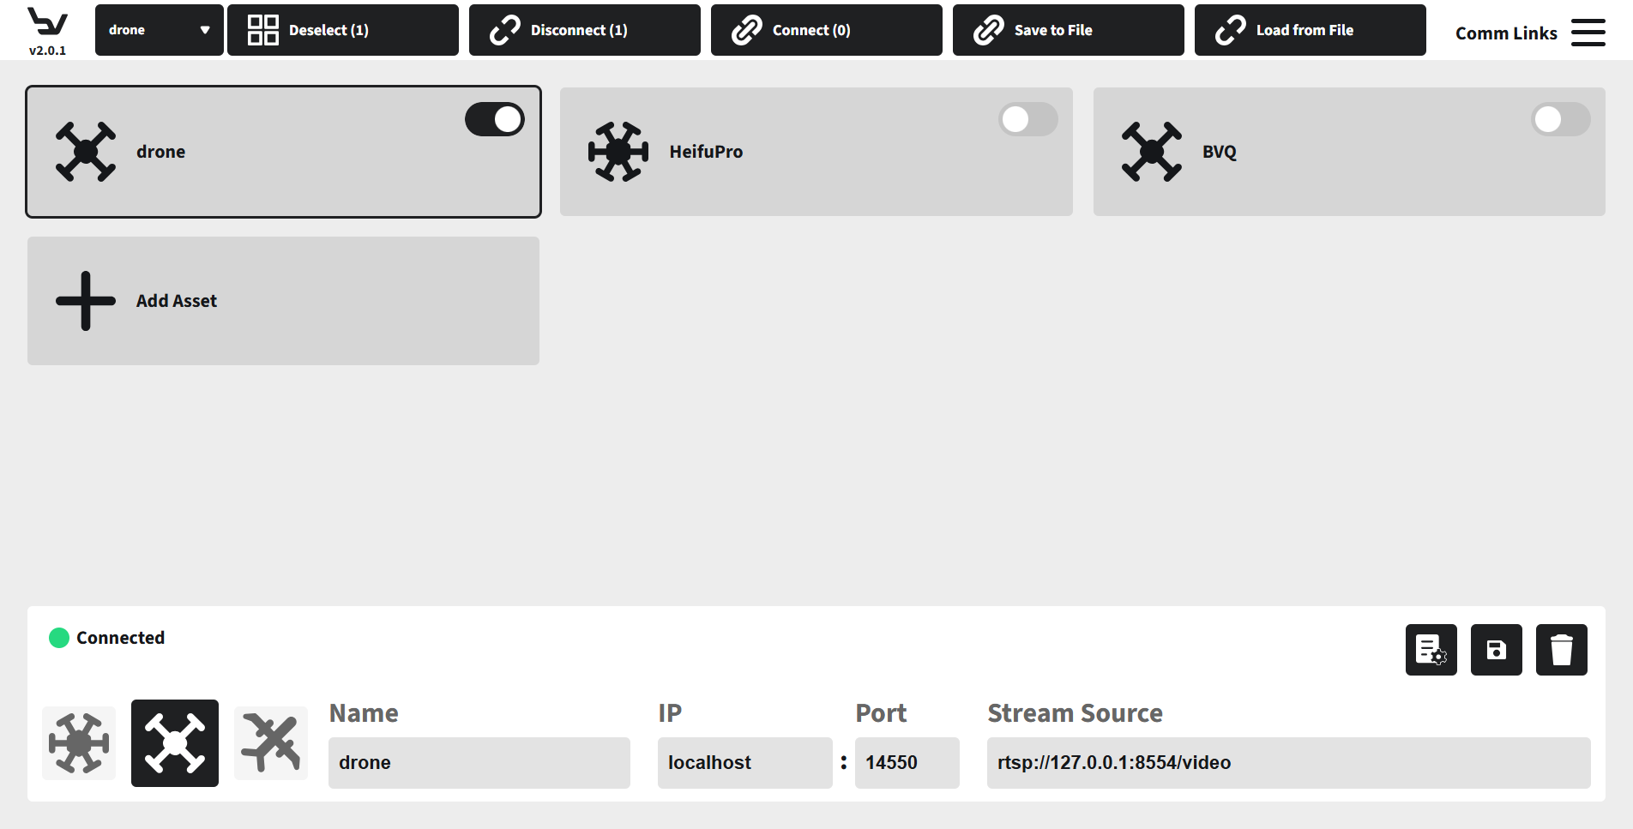
Task: Open asset parameter settings
Action: pos(1431,650)
